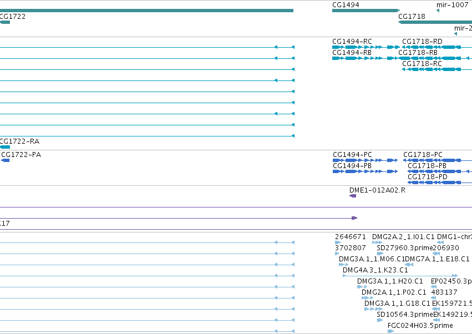Screen dimensions: 472x334
Task: Select the CG1718-RB transcript glyph
Action: [x=435, y=58]
